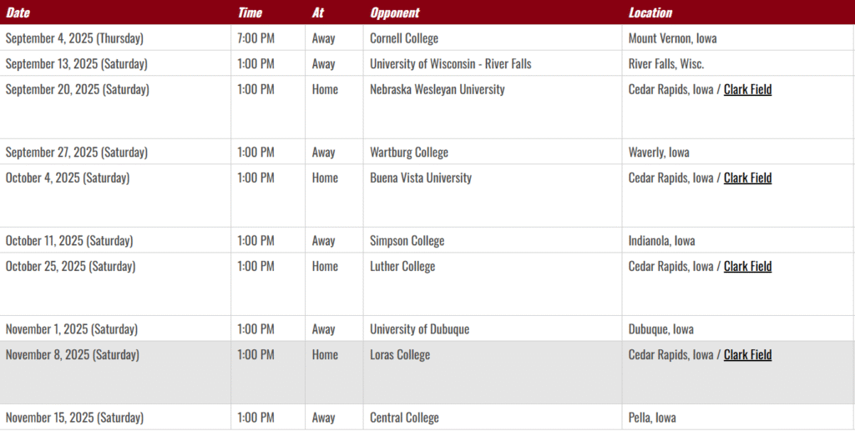Viewport: 855px width, 431px height.
Task: Click the Location column header
Action: 650,13
